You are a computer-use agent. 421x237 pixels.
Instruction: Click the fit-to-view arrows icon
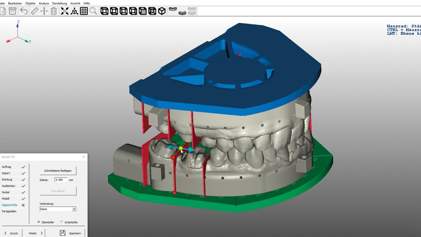coord(65,11)
